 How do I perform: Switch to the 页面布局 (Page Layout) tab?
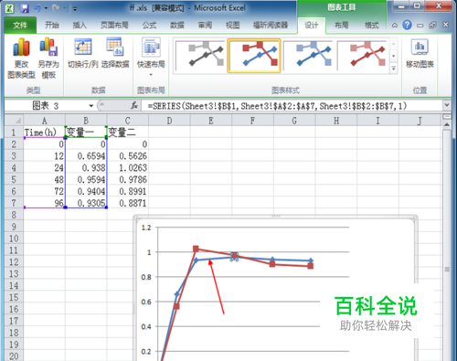click(114, 26)
